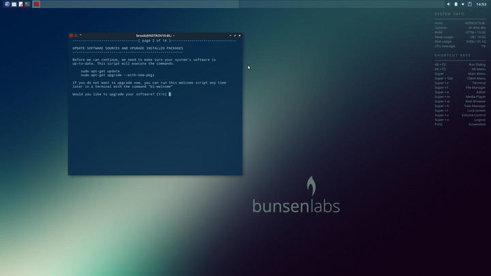
Task: Open the web browser launcher in top panel
Action: 8,4
